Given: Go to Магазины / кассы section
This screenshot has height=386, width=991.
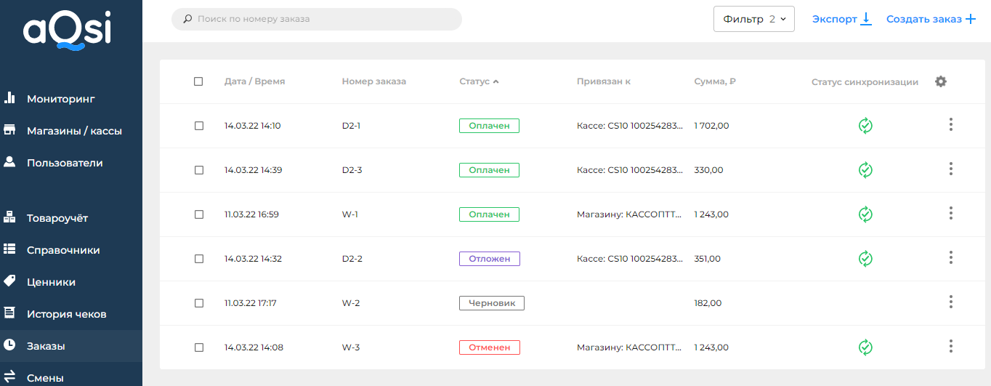Looking at the screenshot, I should (74, 131).
